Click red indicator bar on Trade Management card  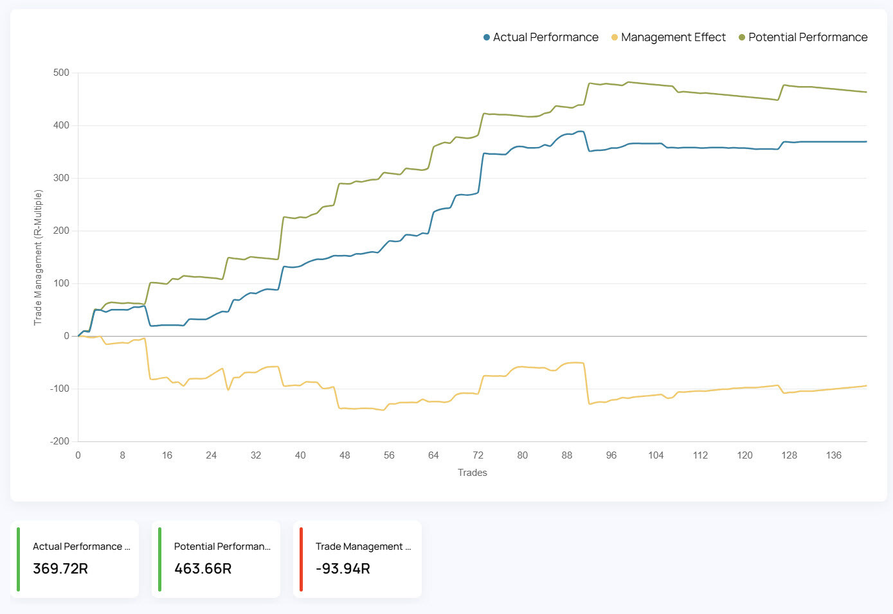point(301,559)
